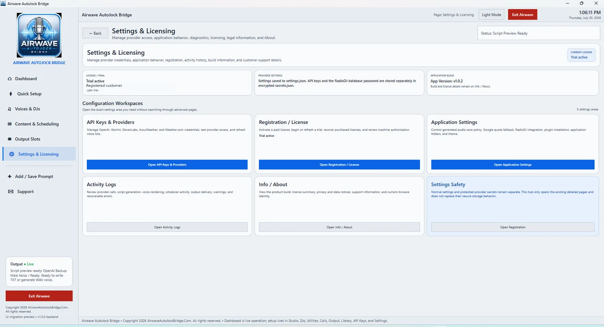Click the '5 settings areas' text
This screenshot has width=604, height=327.
pos(587,109)
